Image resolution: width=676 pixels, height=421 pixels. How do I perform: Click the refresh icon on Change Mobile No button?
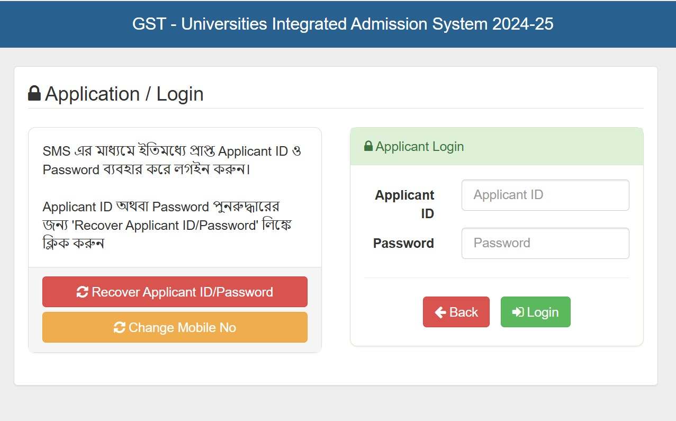(x=119, y=327)
